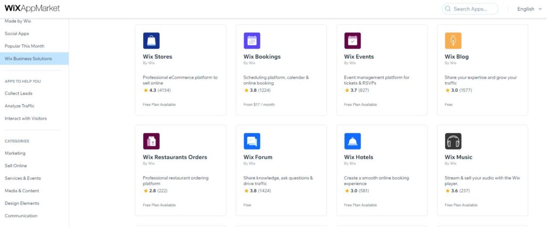Open Collect Leads section

19,93
